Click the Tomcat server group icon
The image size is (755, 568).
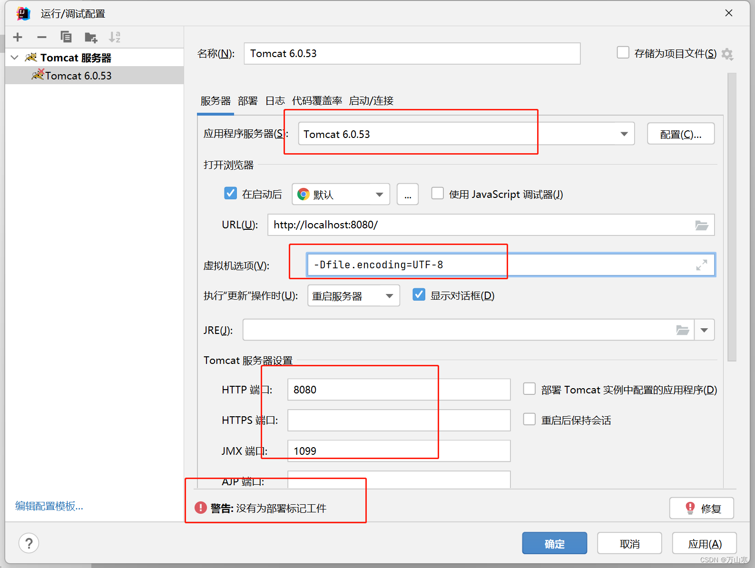pos(31,58)
